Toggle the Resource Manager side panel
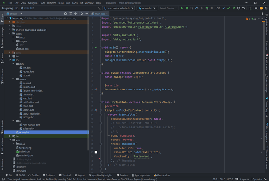Viewport: 269px width, 181px height. click(2, 37)
